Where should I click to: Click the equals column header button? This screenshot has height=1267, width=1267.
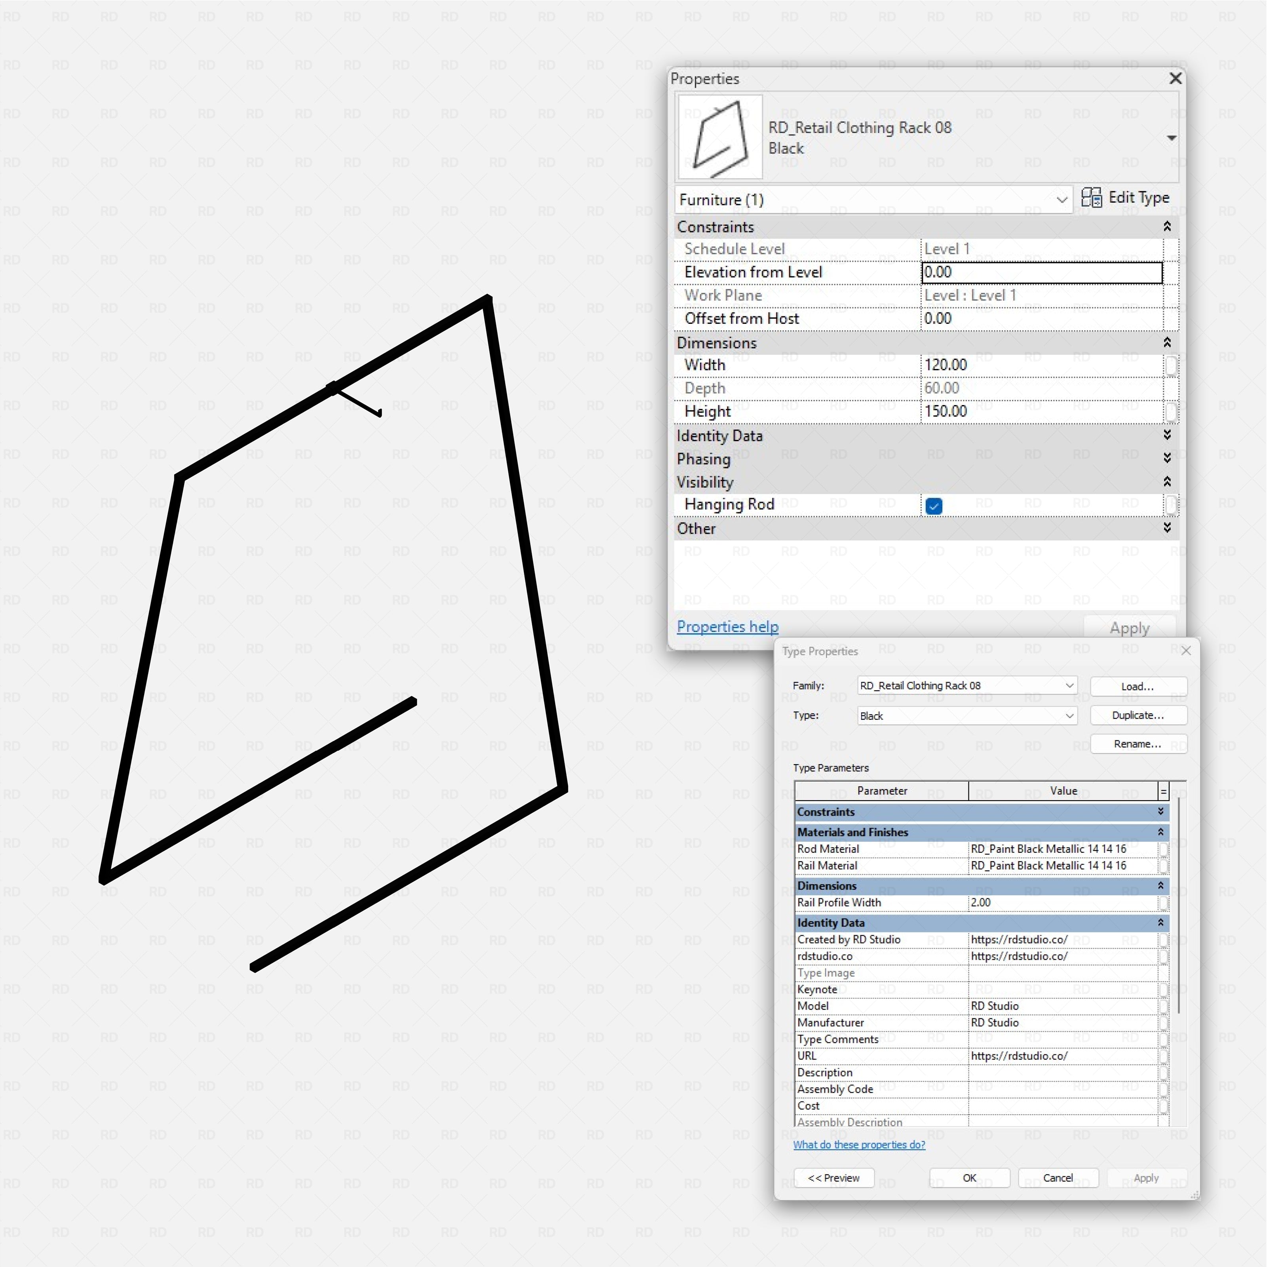pos(1163,791)
